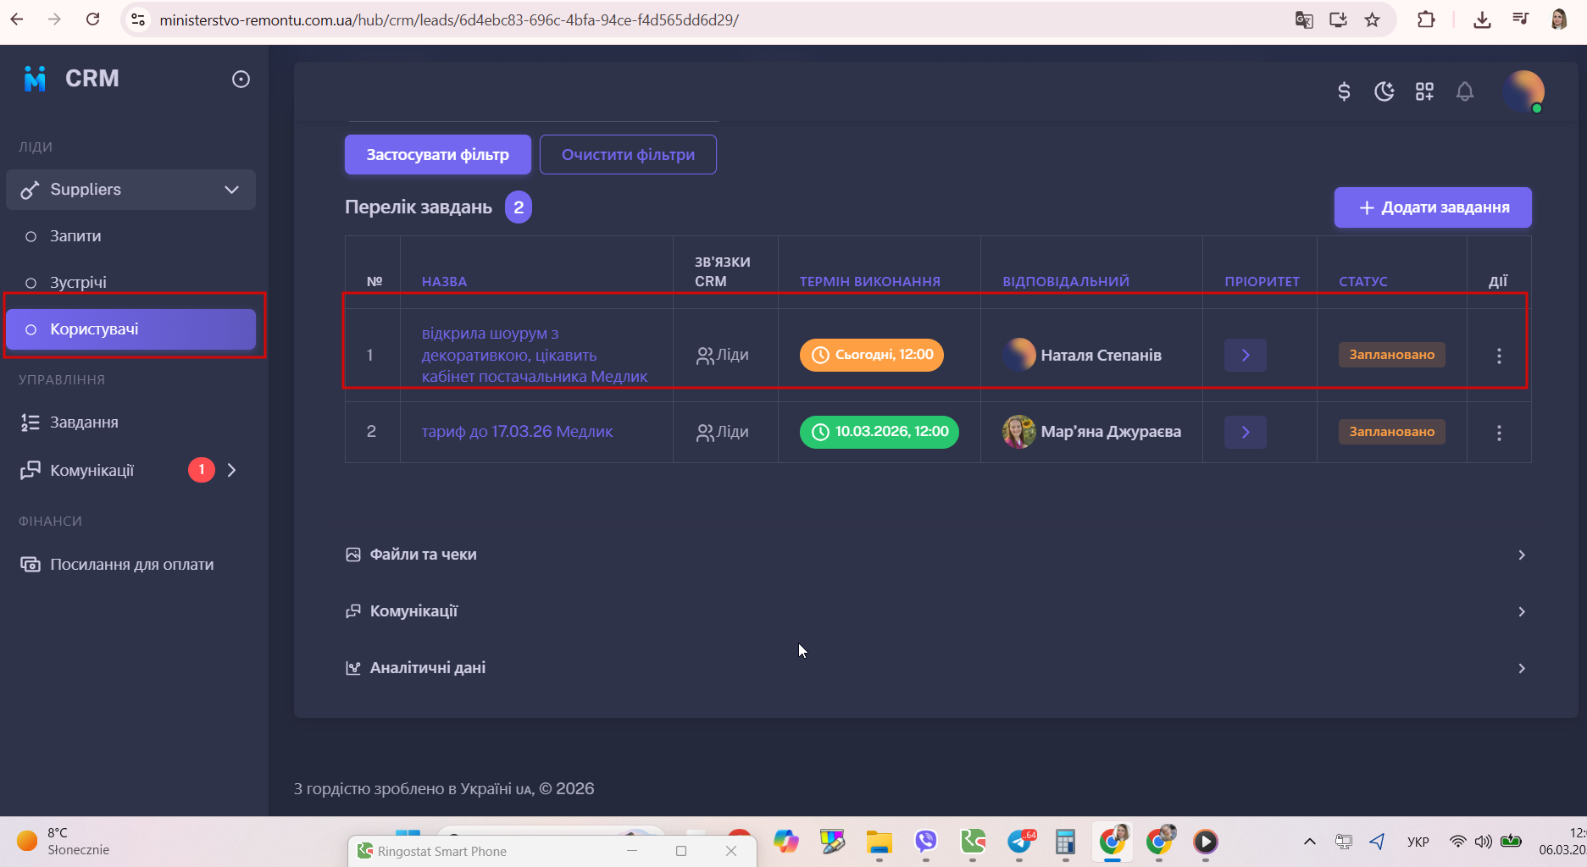Open the Зустрічі menu item
Viewport: 1587px width, 867px height.
[78, 283]
